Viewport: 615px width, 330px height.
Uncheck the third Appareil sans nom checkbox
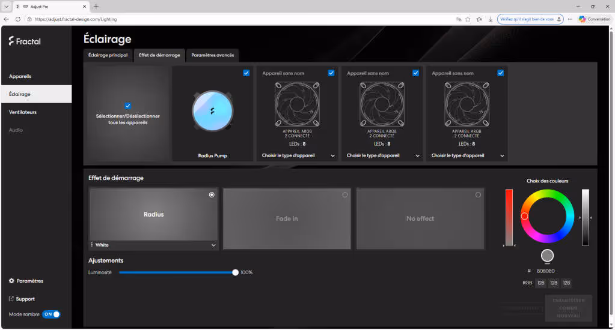click(500, 73)
